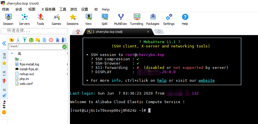Open the X 服务器 menu

click(x=48, y=9)
